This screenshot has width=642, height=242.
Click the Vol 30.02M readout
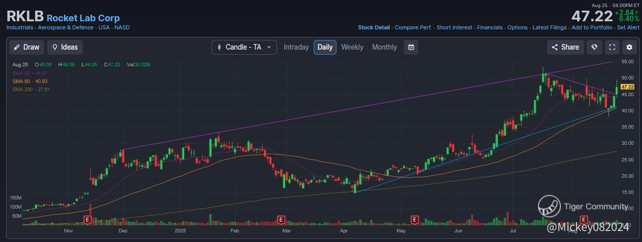click(139, 64)
